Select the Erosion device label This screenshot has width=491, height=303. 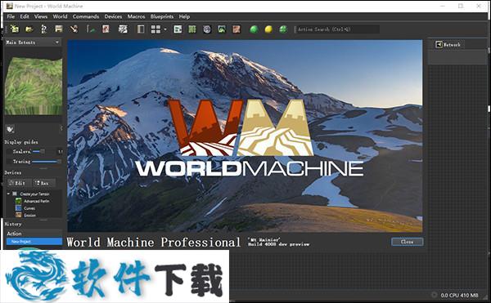(29, 216)
